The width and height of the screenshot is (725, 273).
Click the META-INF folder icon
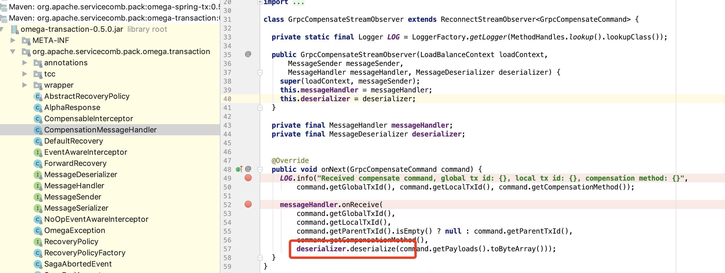(26, 41)
